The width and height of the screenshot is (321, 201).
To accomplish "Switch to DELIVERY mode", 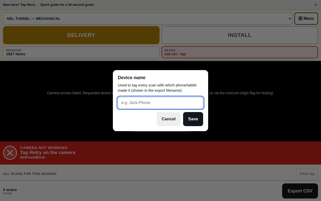I will [x=81, y=35].
